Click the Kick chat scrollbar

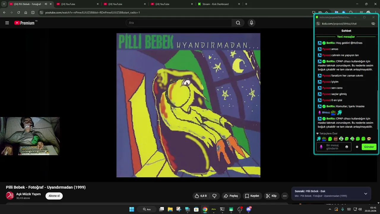point(377,111)
